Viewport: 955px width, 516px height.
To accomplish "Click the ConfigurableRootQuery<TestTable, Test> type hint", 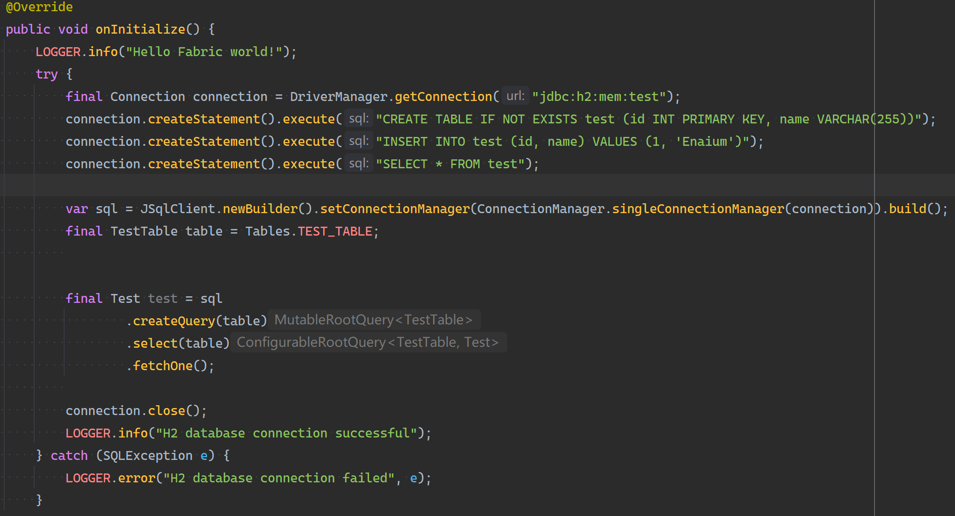I will (368, 343).
